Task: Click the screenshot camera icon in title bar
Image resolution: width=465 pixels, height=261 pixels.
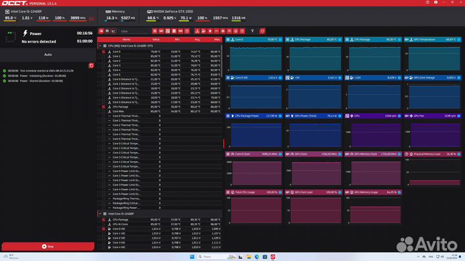Action: tap(436, 3)
